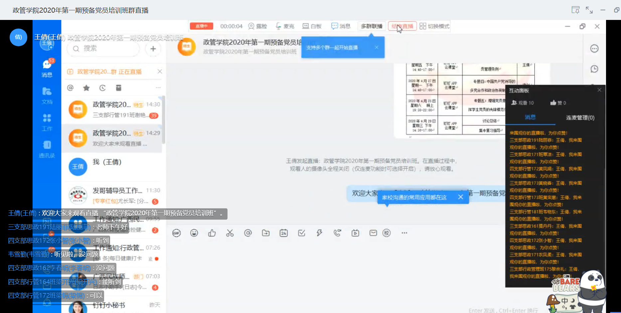
Task: Open 政管学院20... chat from 14:29
Action: pos(112,138)
